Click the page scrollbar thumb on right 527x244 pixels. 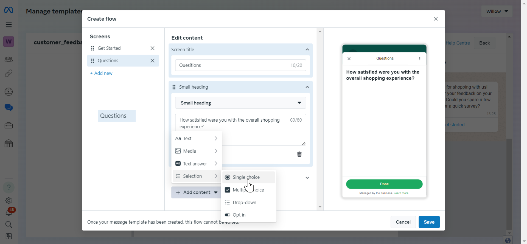[x=509, y=184]
